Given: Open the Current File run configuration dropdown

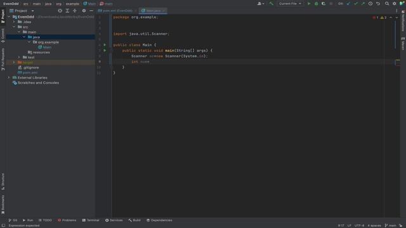Looking at the screenshot, I should tap(290, 4).
